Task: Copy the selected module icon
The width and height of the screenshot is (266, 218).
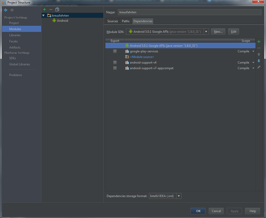Action: 57,9
